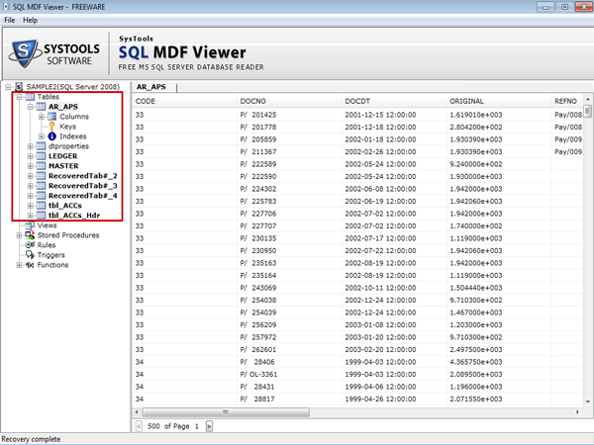Select the AR_APS data tab
This screenshot has height=445, width=594.
tap(153, 87)
